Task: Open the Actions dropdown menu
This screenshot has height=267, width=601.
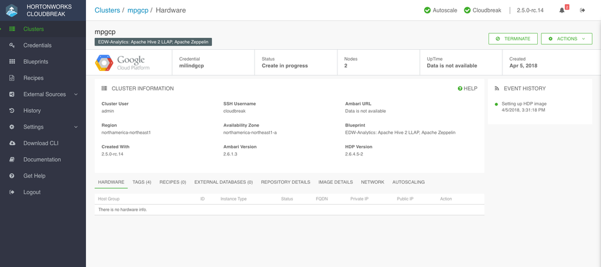Action: [567, 39]
